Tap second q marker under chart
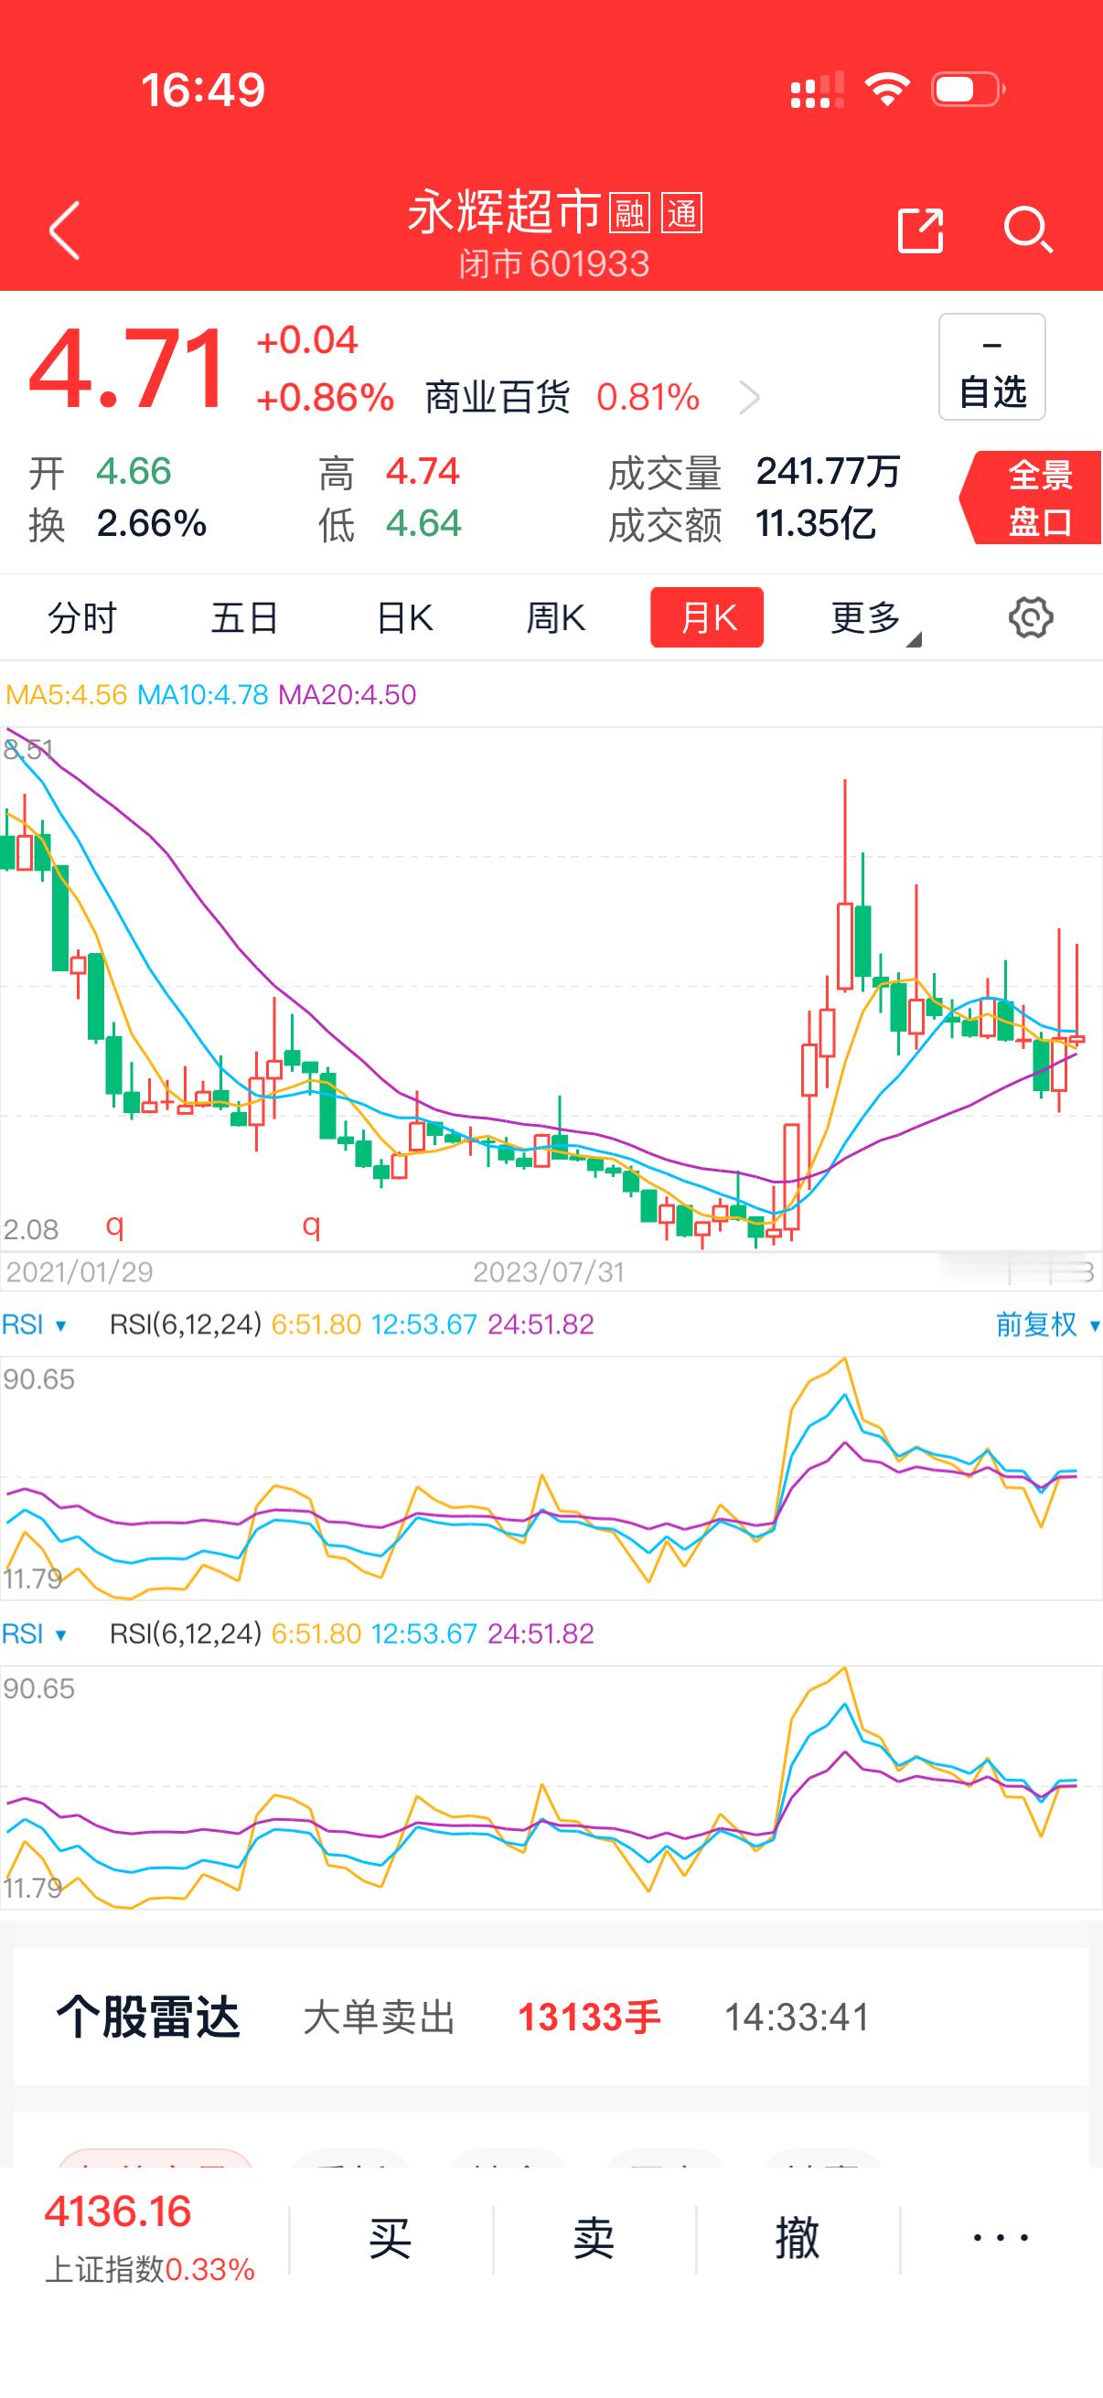 click(x=311, y=1226)
